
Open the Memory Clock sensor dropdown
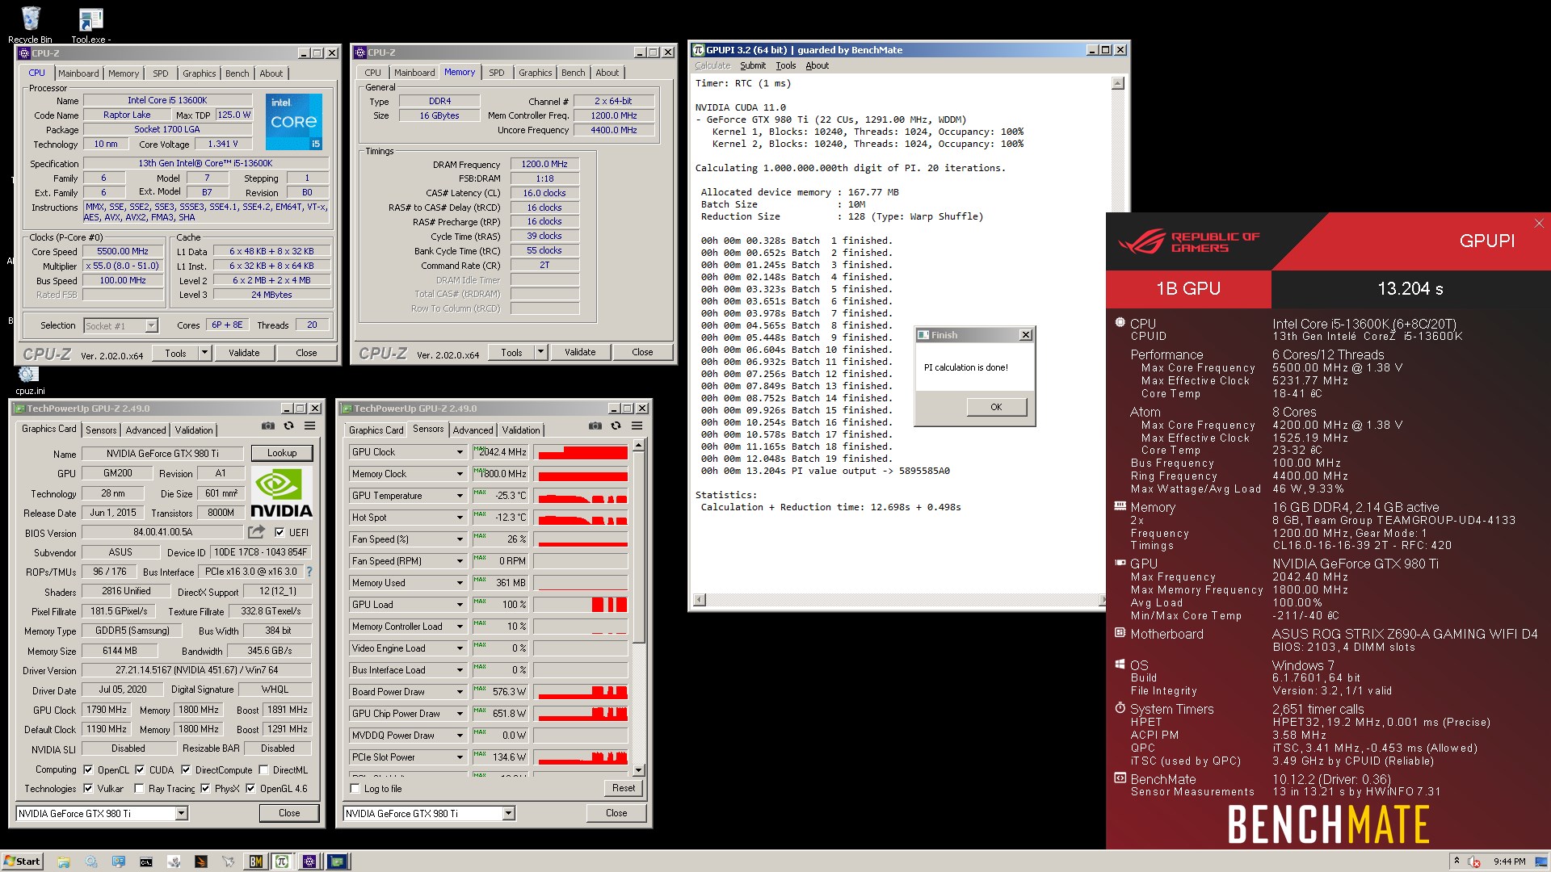[460, 474]
